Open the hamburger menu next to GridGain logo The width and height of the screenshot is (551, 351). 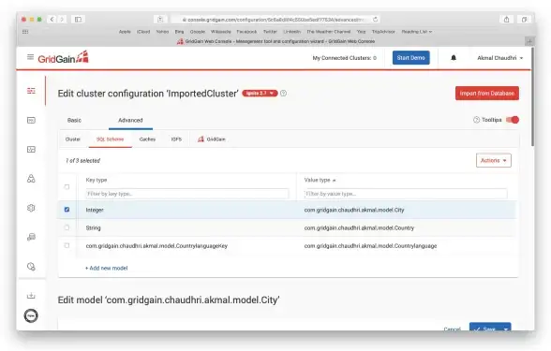click(x=31, y=57)
